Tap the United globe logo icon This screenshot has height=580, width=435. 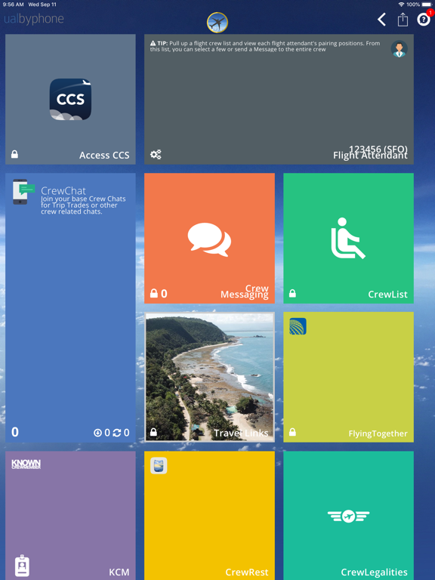coord(298,326)
